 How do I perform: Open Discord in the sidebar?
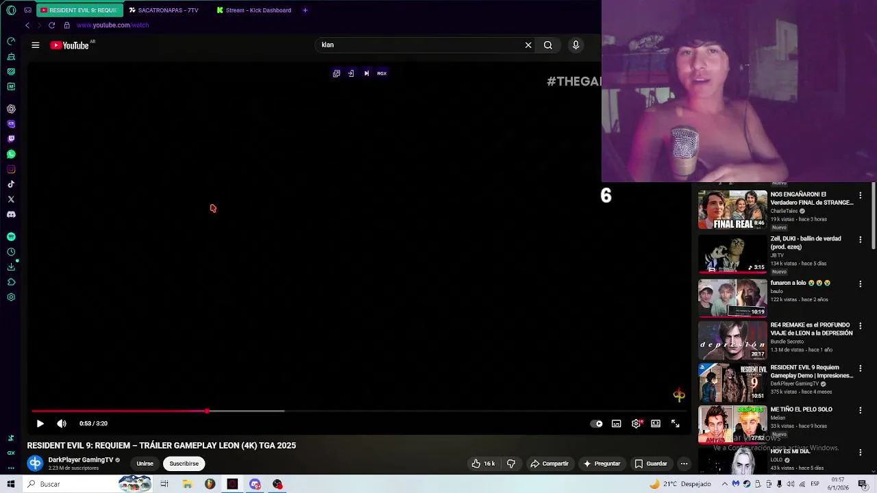point(11,214)
